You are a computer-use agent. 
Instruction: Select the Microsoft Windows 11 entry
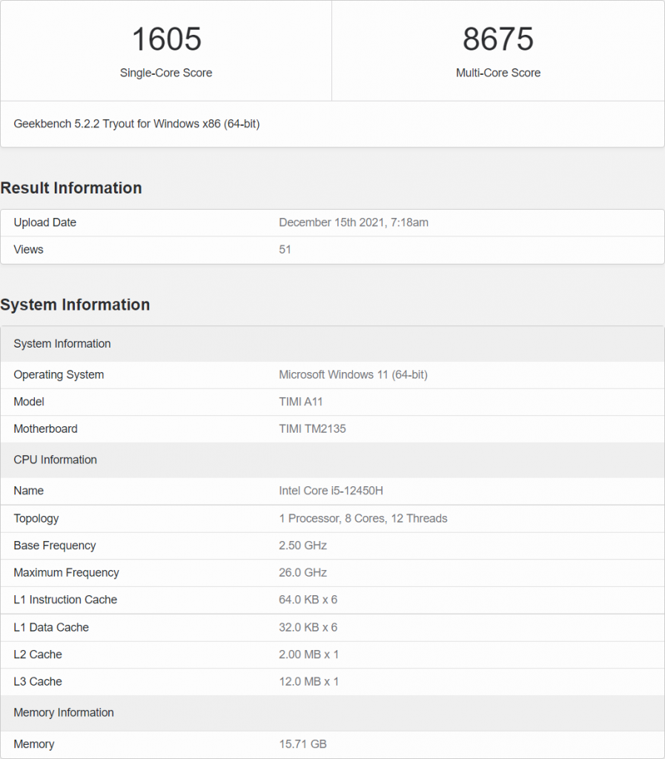(x=354, y=374)
